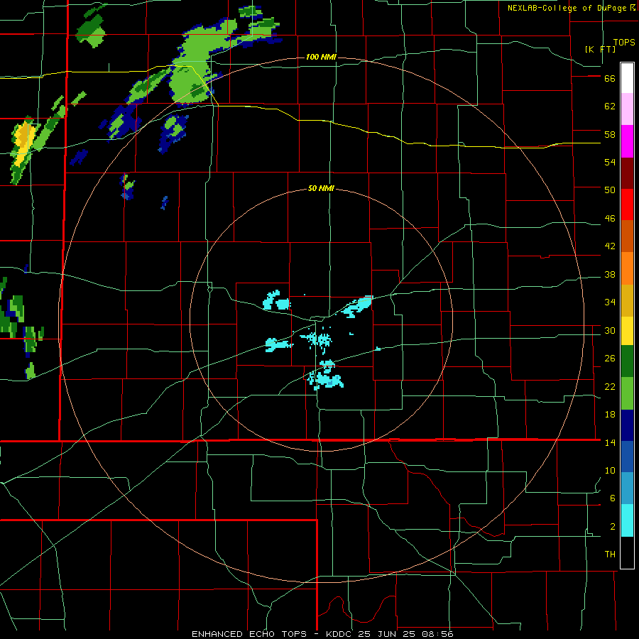Click the cyan swatch between 6 and 2
Image resolution: width=639 pixels, height=639 pixels.
pos(627,520)
